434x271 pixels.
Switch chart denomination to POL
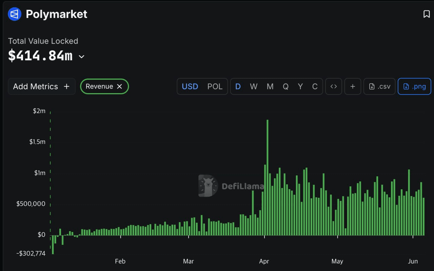(215, 86)
